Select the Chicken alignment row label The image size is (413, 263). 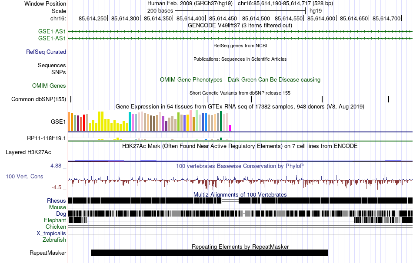click(56, 227)
